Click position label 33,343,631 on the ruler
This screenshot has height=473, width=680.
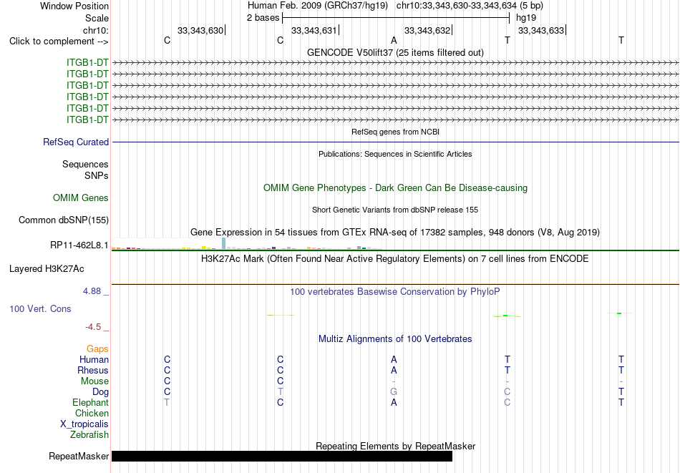pos(314,30)
